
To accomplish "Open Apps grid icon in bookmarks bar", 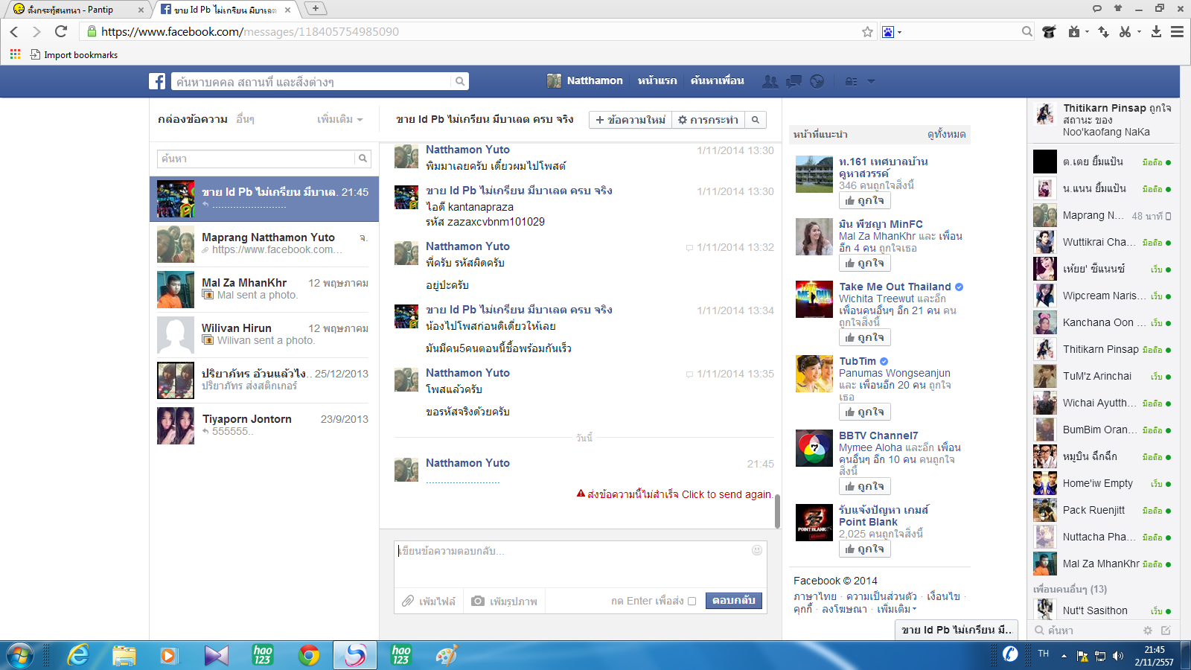I will (15, 54).
